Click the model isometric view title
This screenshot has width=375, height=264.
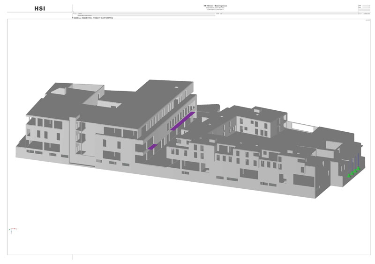93,18
